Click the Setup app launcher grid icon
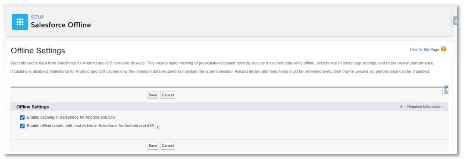464x163 pixels. [x=20, y=22]
